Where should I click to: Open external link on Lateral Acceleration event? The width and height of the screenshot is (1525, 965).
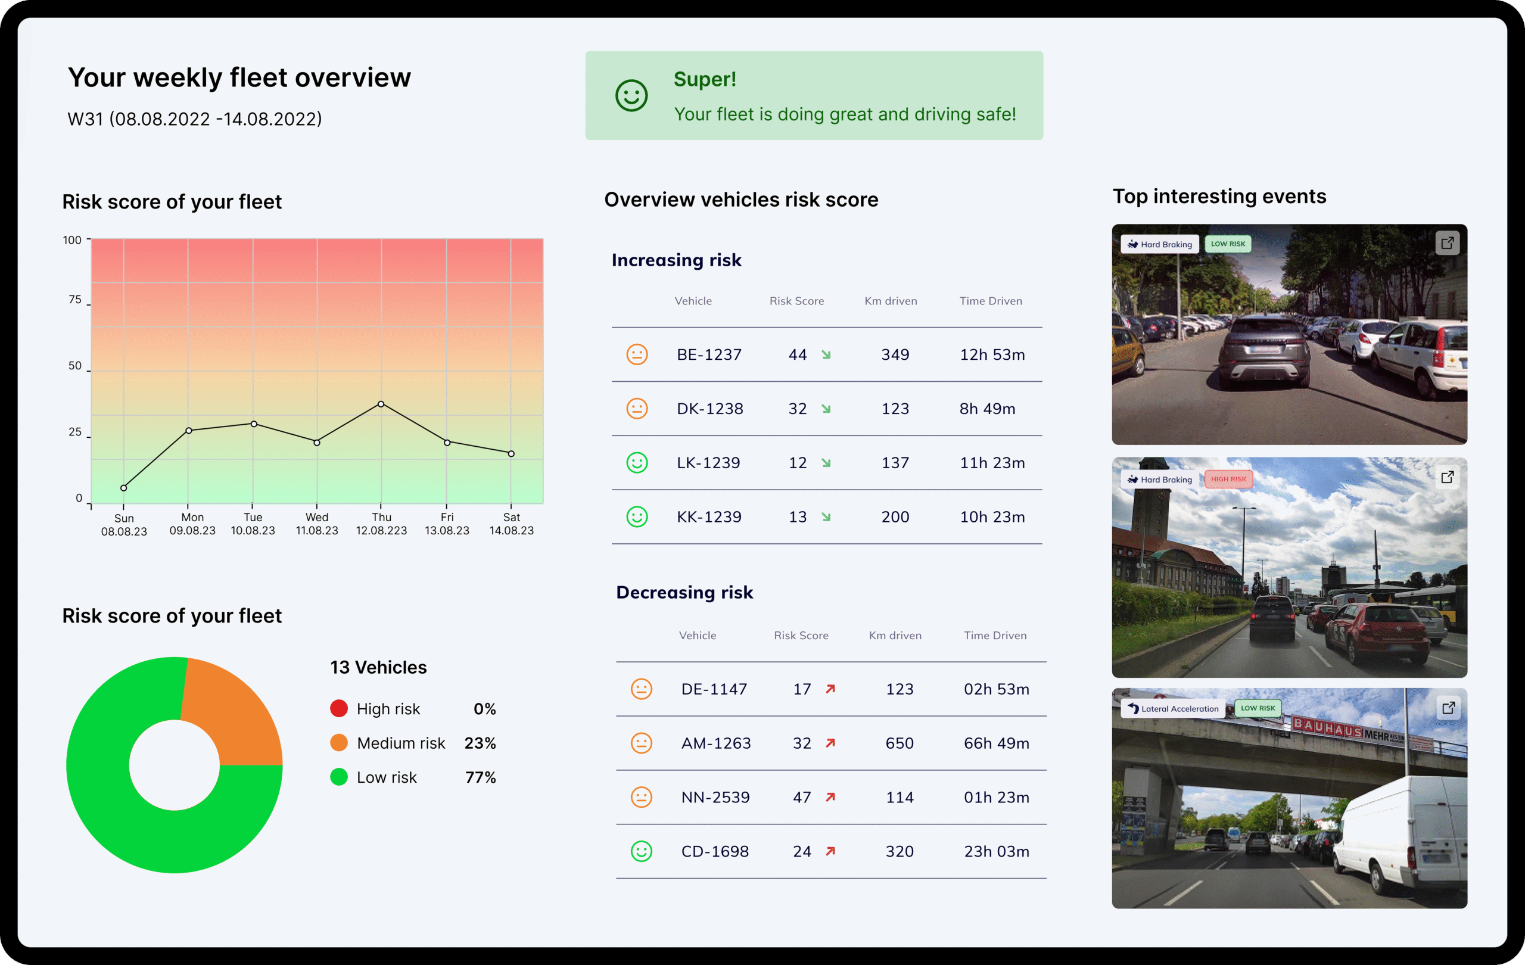(1448, 708)
